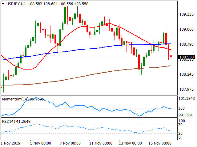Select the Momentum(14) 99.9595 indicator label
197x147 pixels.
pyautogui.click(x=23, y=99)
